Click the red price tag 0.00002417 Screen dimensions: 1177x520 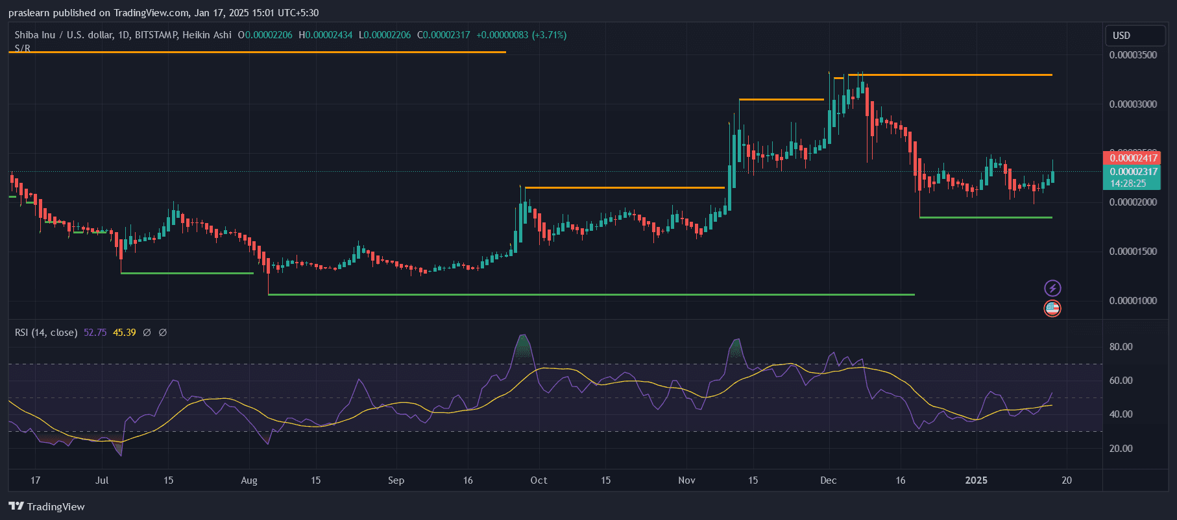[x=1132, y=158]
